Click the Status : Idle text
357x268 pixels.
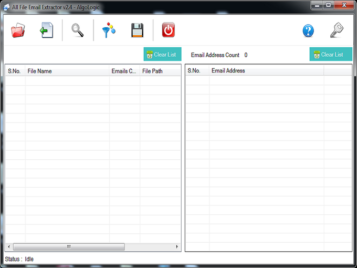tap(19, 259)
